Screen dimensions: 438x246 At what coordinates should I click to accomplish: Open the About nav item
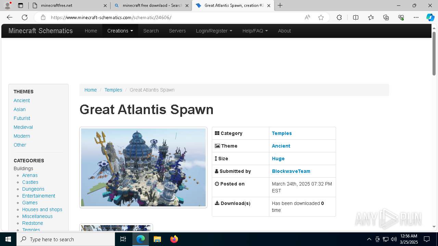(x=284, y=31)
